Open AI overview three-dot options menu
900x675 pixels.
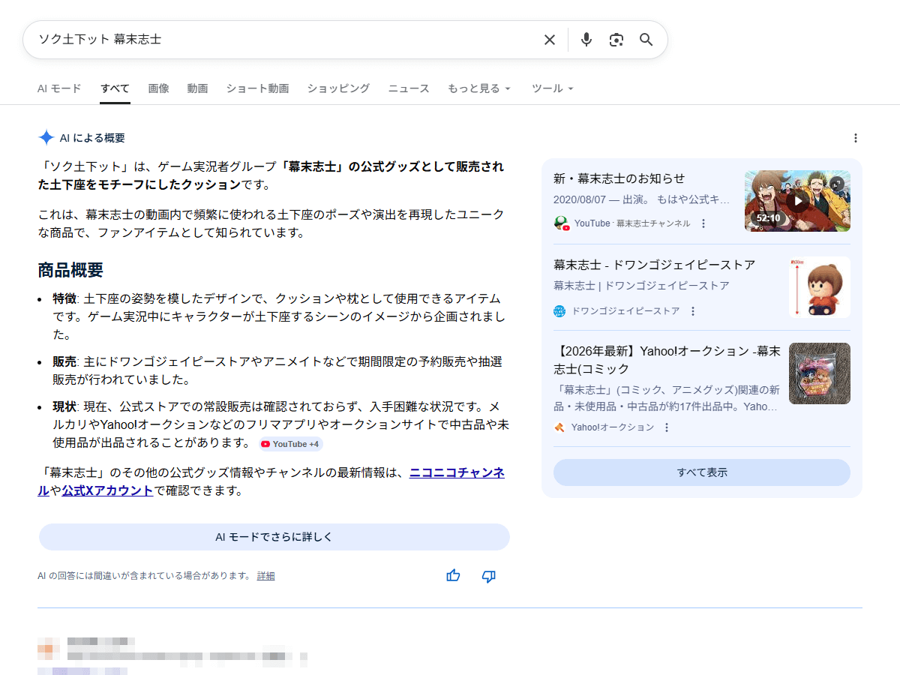(856, 138)
